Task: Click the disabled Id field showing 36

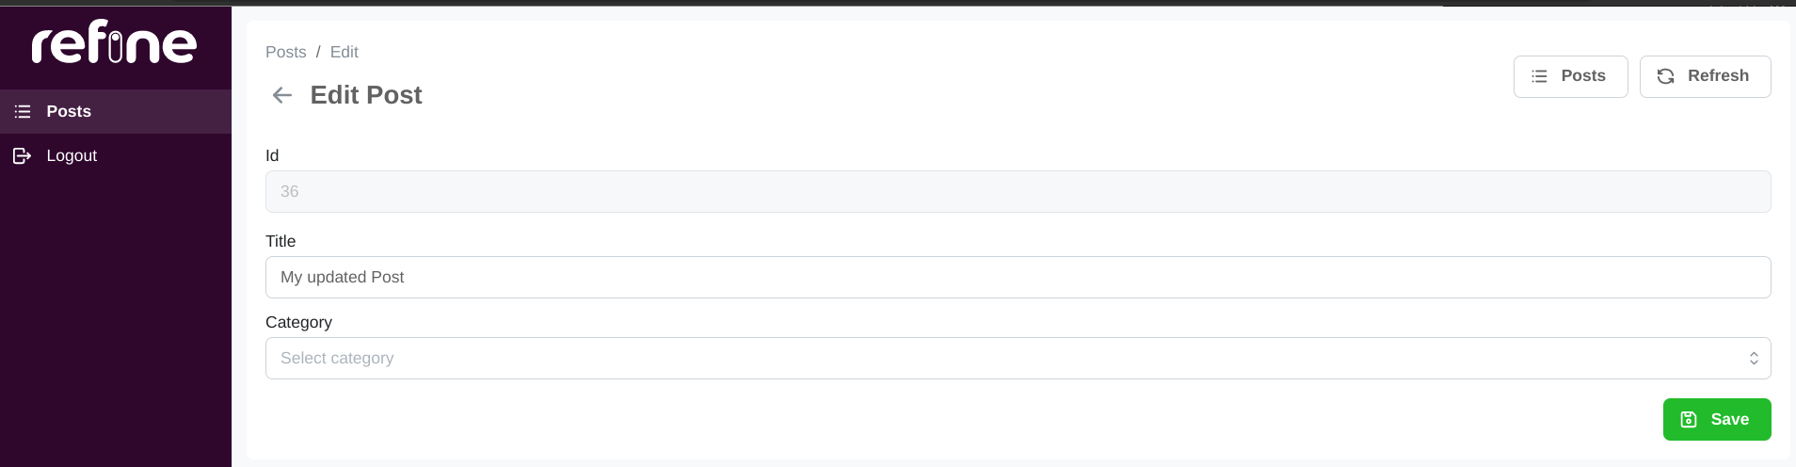Action: [1018, 191]
